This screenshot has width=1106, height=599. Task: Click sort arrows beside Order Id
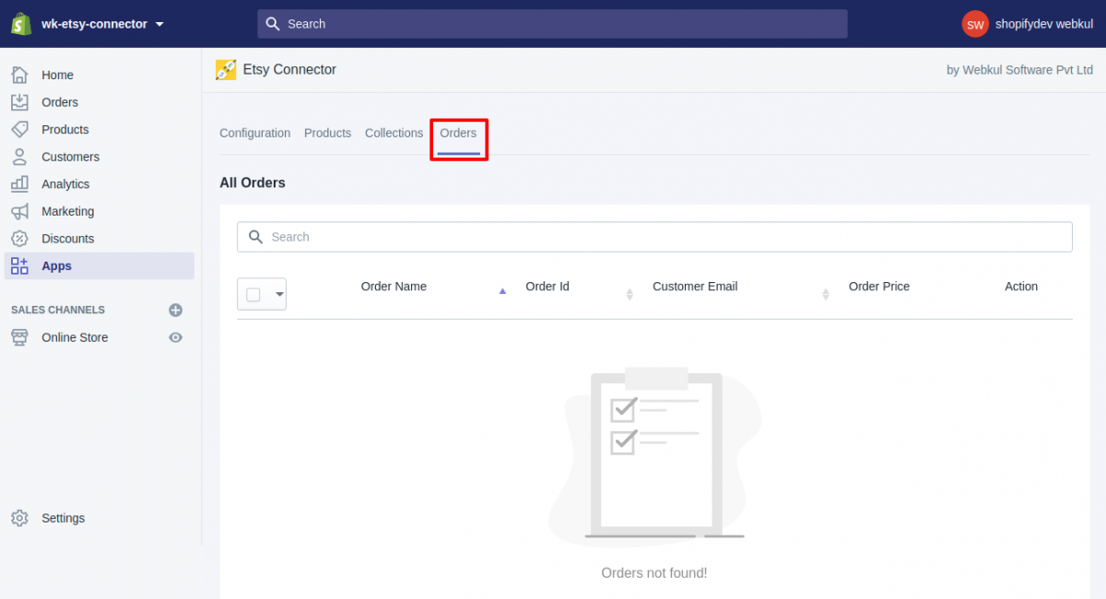[629, 294]
